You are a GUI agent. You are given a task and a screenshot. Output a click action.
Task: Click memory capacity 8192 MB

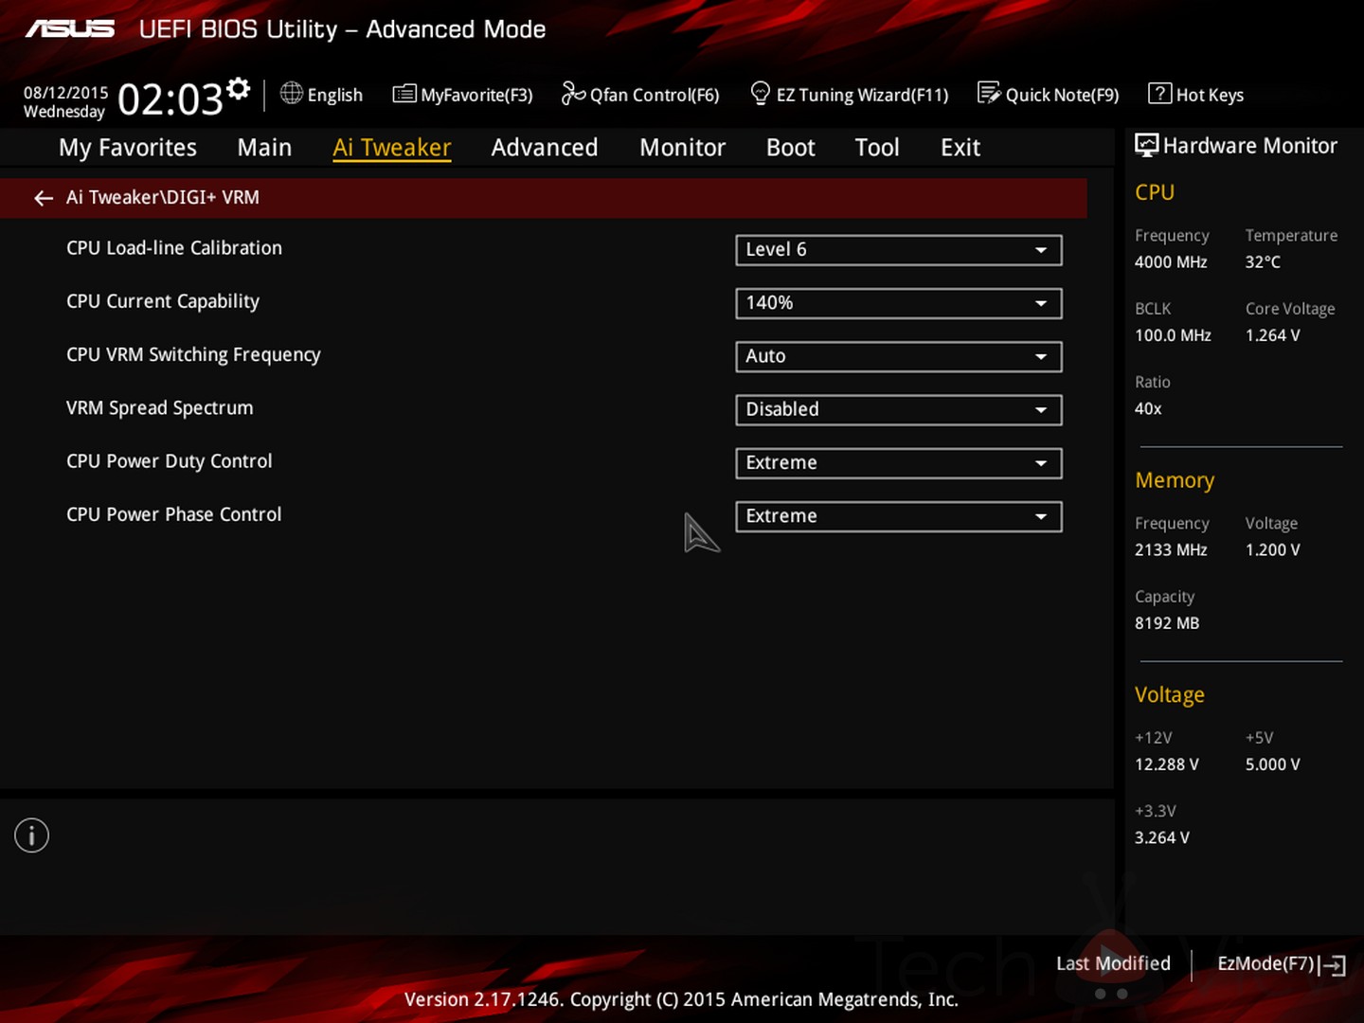tap(1167, 623)
